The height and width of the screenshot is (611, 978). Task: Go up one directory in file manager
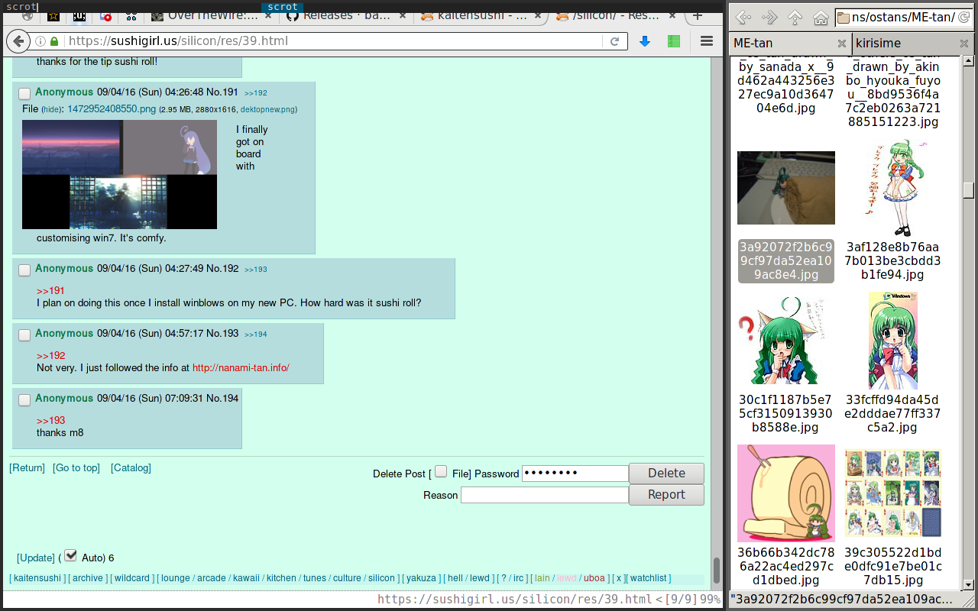tap(795, 17)
